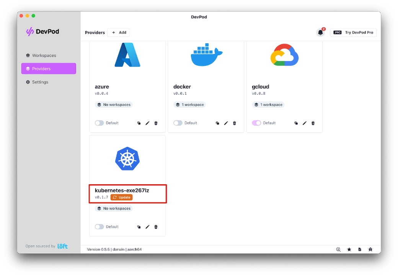Screen dimensions: 398x276
Task: Edit the gcloud provider with pencil icon
Action: (x=305, y=123)
